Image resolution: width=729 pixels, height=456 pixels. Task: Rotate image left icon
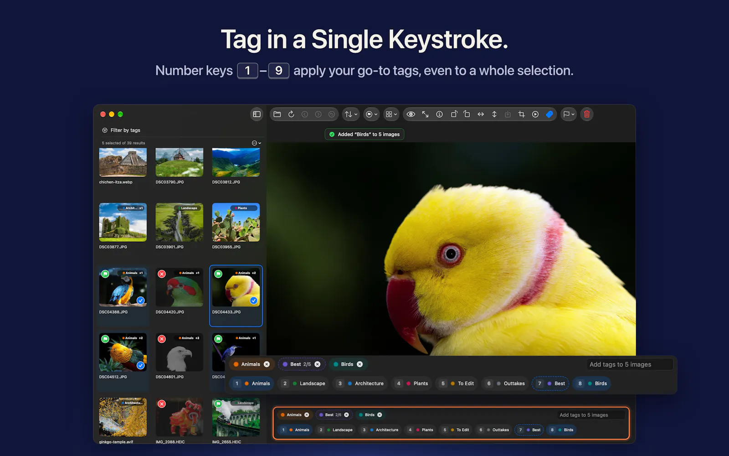454,114
